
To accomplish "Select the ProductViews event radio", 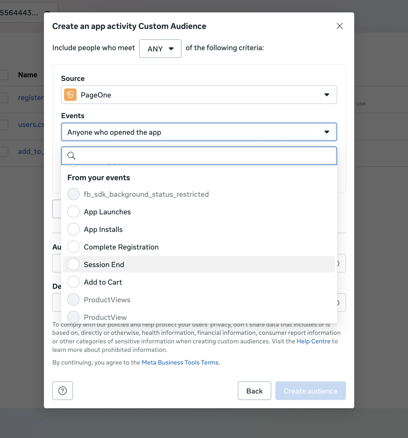I will point(73,300).
